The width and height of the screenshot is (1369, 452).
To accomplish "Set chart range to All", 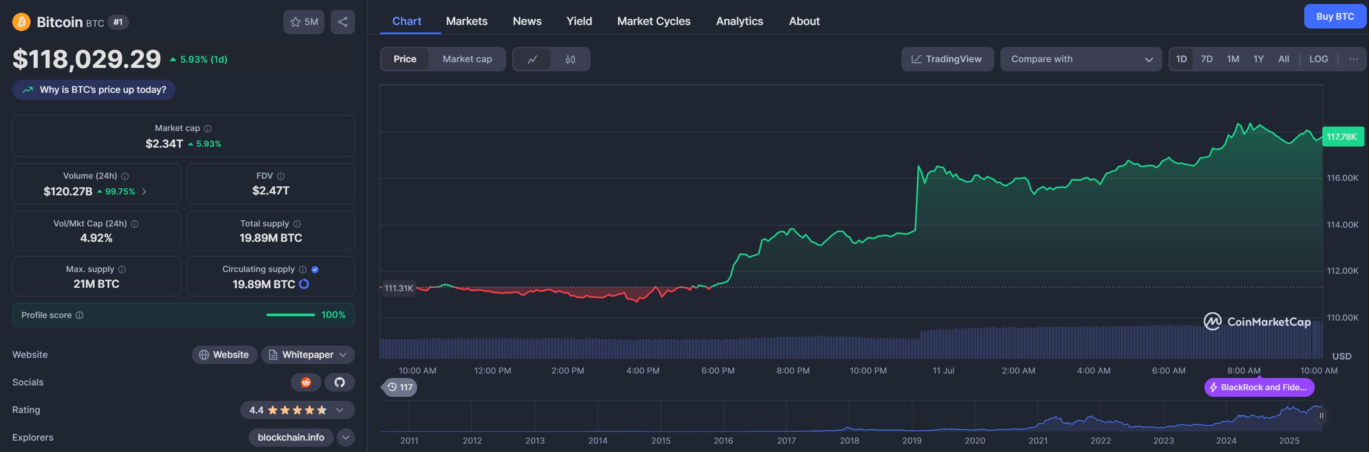I will [x=1284, y=59].
